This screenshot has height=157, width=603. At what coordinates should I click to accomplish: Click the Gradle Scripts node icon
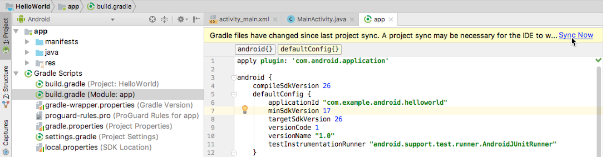pyautogui.click(x=28, y=73)
